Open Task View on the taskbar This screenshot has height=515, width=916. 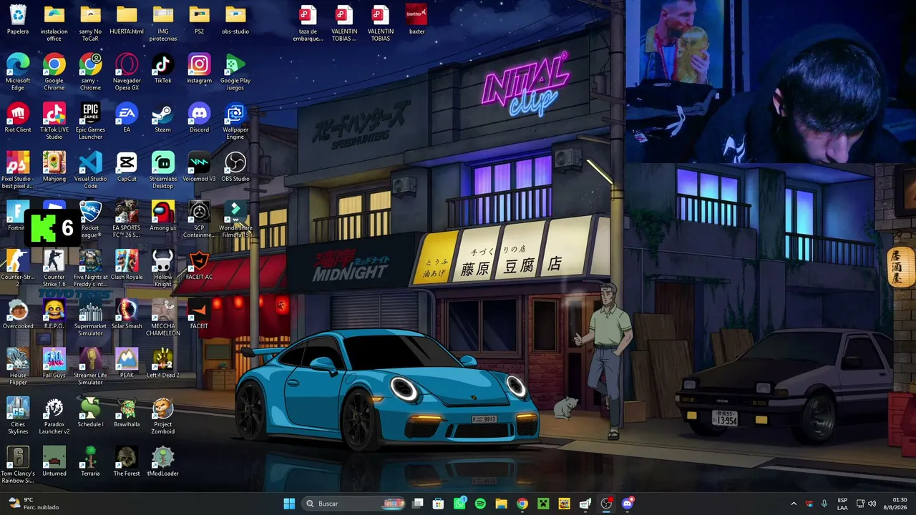click(418, 504)
